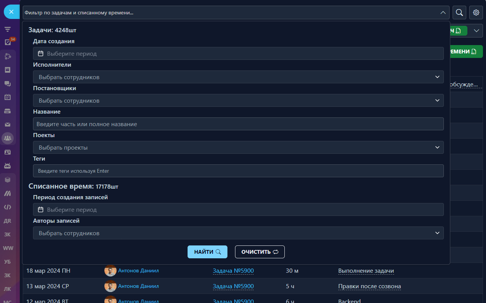Click the 30 м duration cell
The height and width of the screenshot is (303, 486).
[292, 271]
